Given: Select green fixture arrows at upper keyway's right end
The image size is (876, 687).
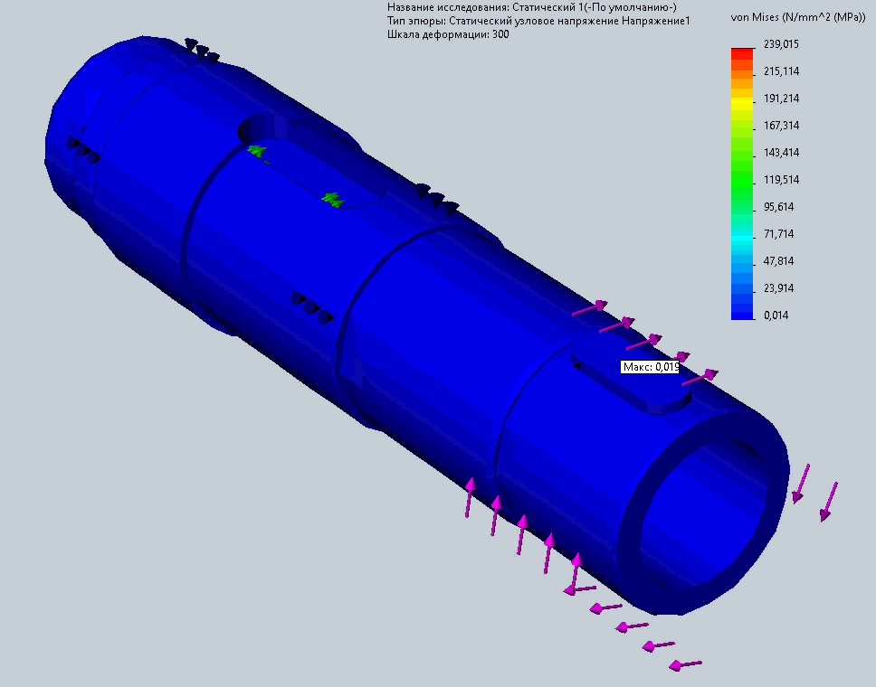Looking at the screenshot, I should pyautogui.click(x=332, y=198).
